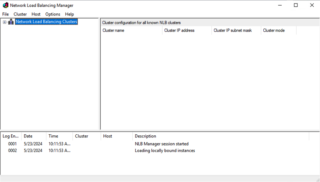Sort by Cluster name column header
Viewport: 320px width, 182px height.
(x=131, y=31)
